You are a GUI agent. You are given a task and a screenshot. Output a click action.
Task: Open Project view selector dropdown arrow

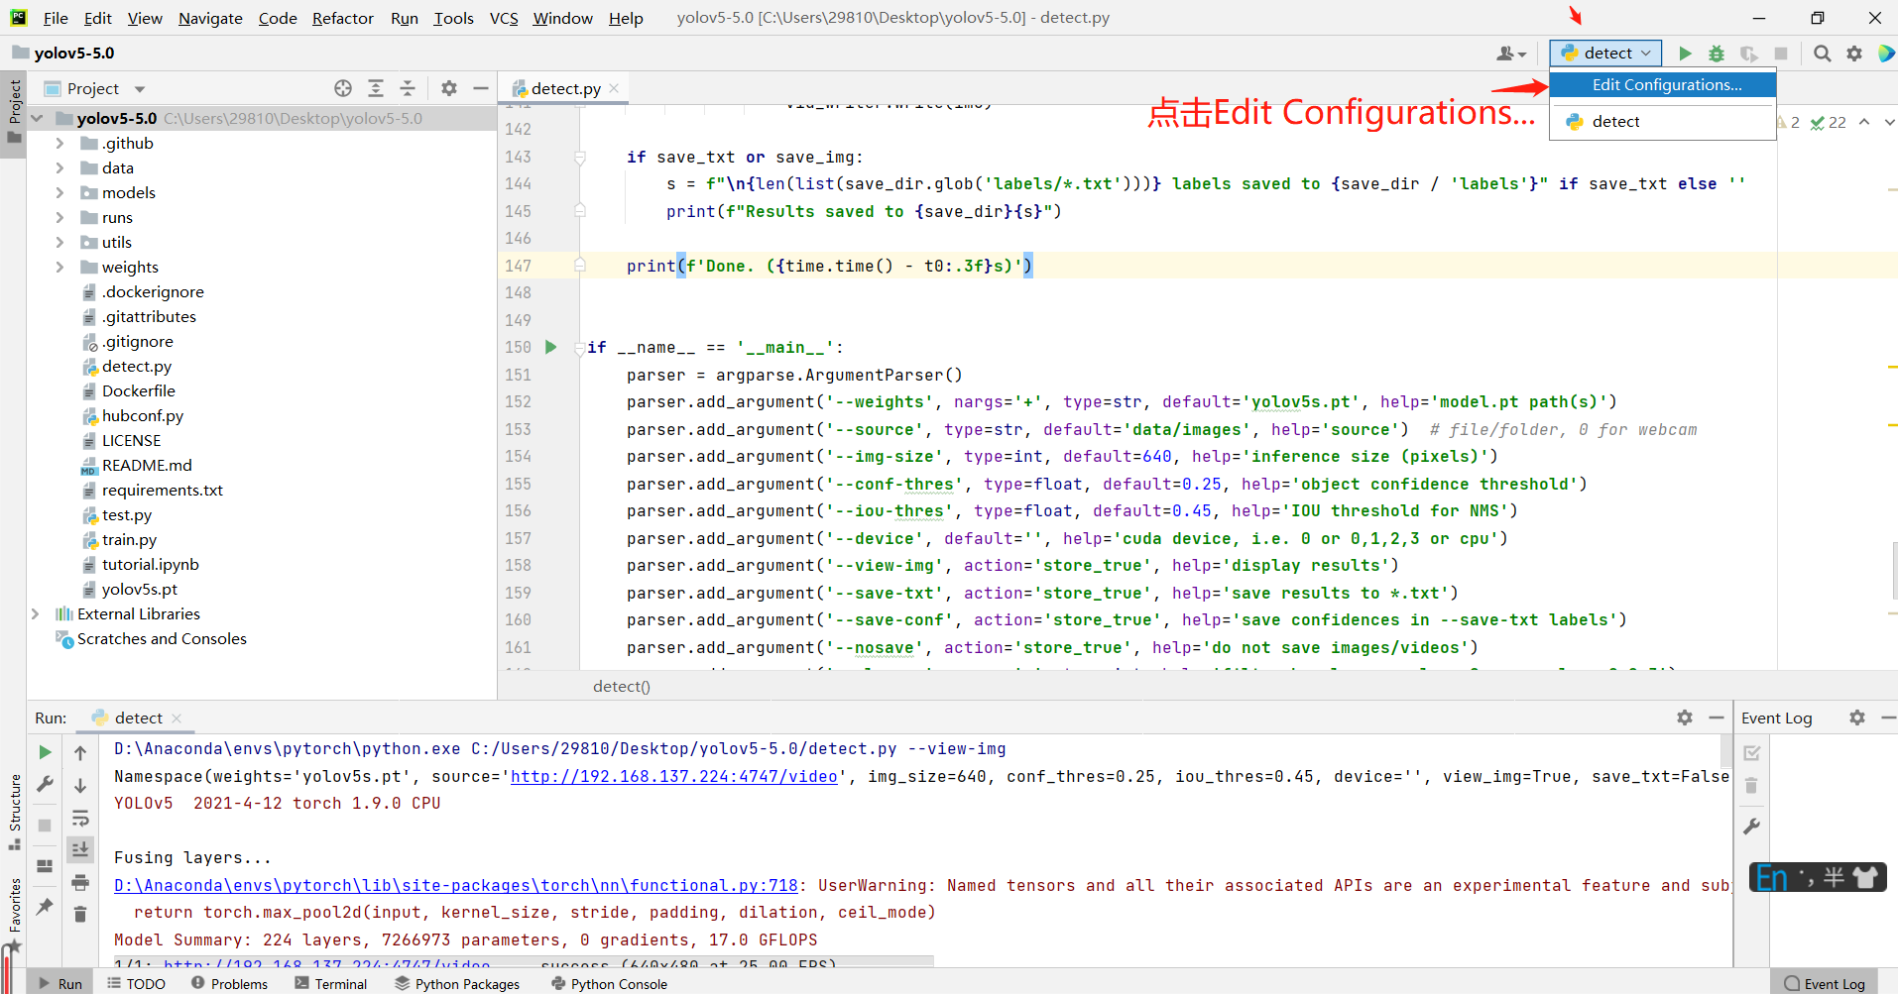point(140,89)
